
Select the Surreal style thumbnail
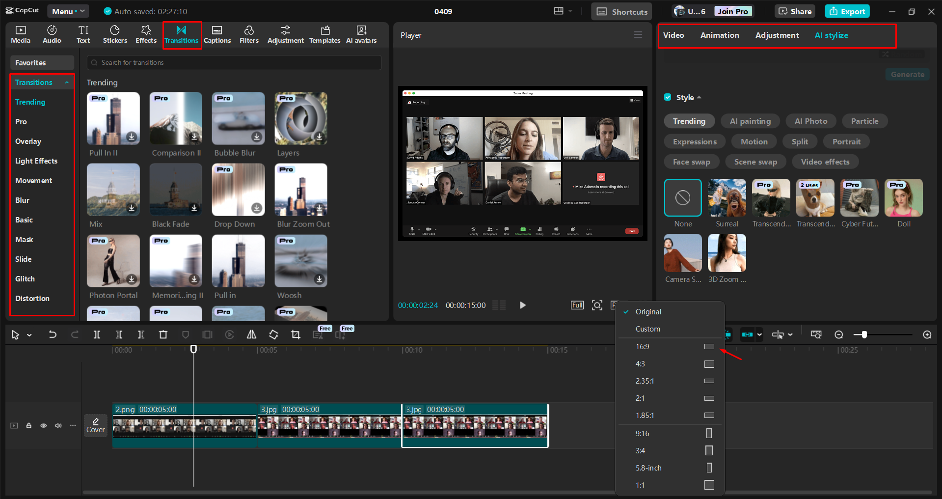click(x=727, y=198)
